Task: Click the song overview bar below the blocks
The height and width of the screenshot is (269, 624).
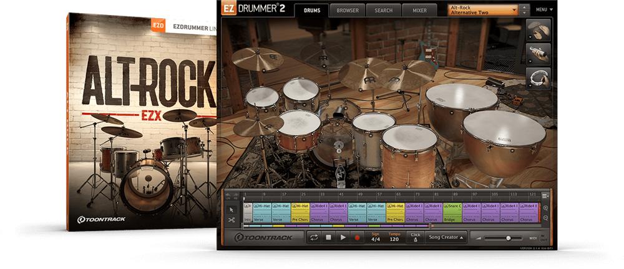Action: click(x=336, y=226)
